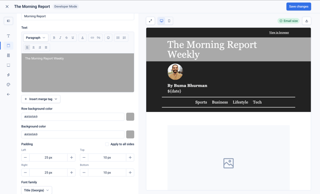
Task: Decrease bottom padding
Action: click(84, 173)
